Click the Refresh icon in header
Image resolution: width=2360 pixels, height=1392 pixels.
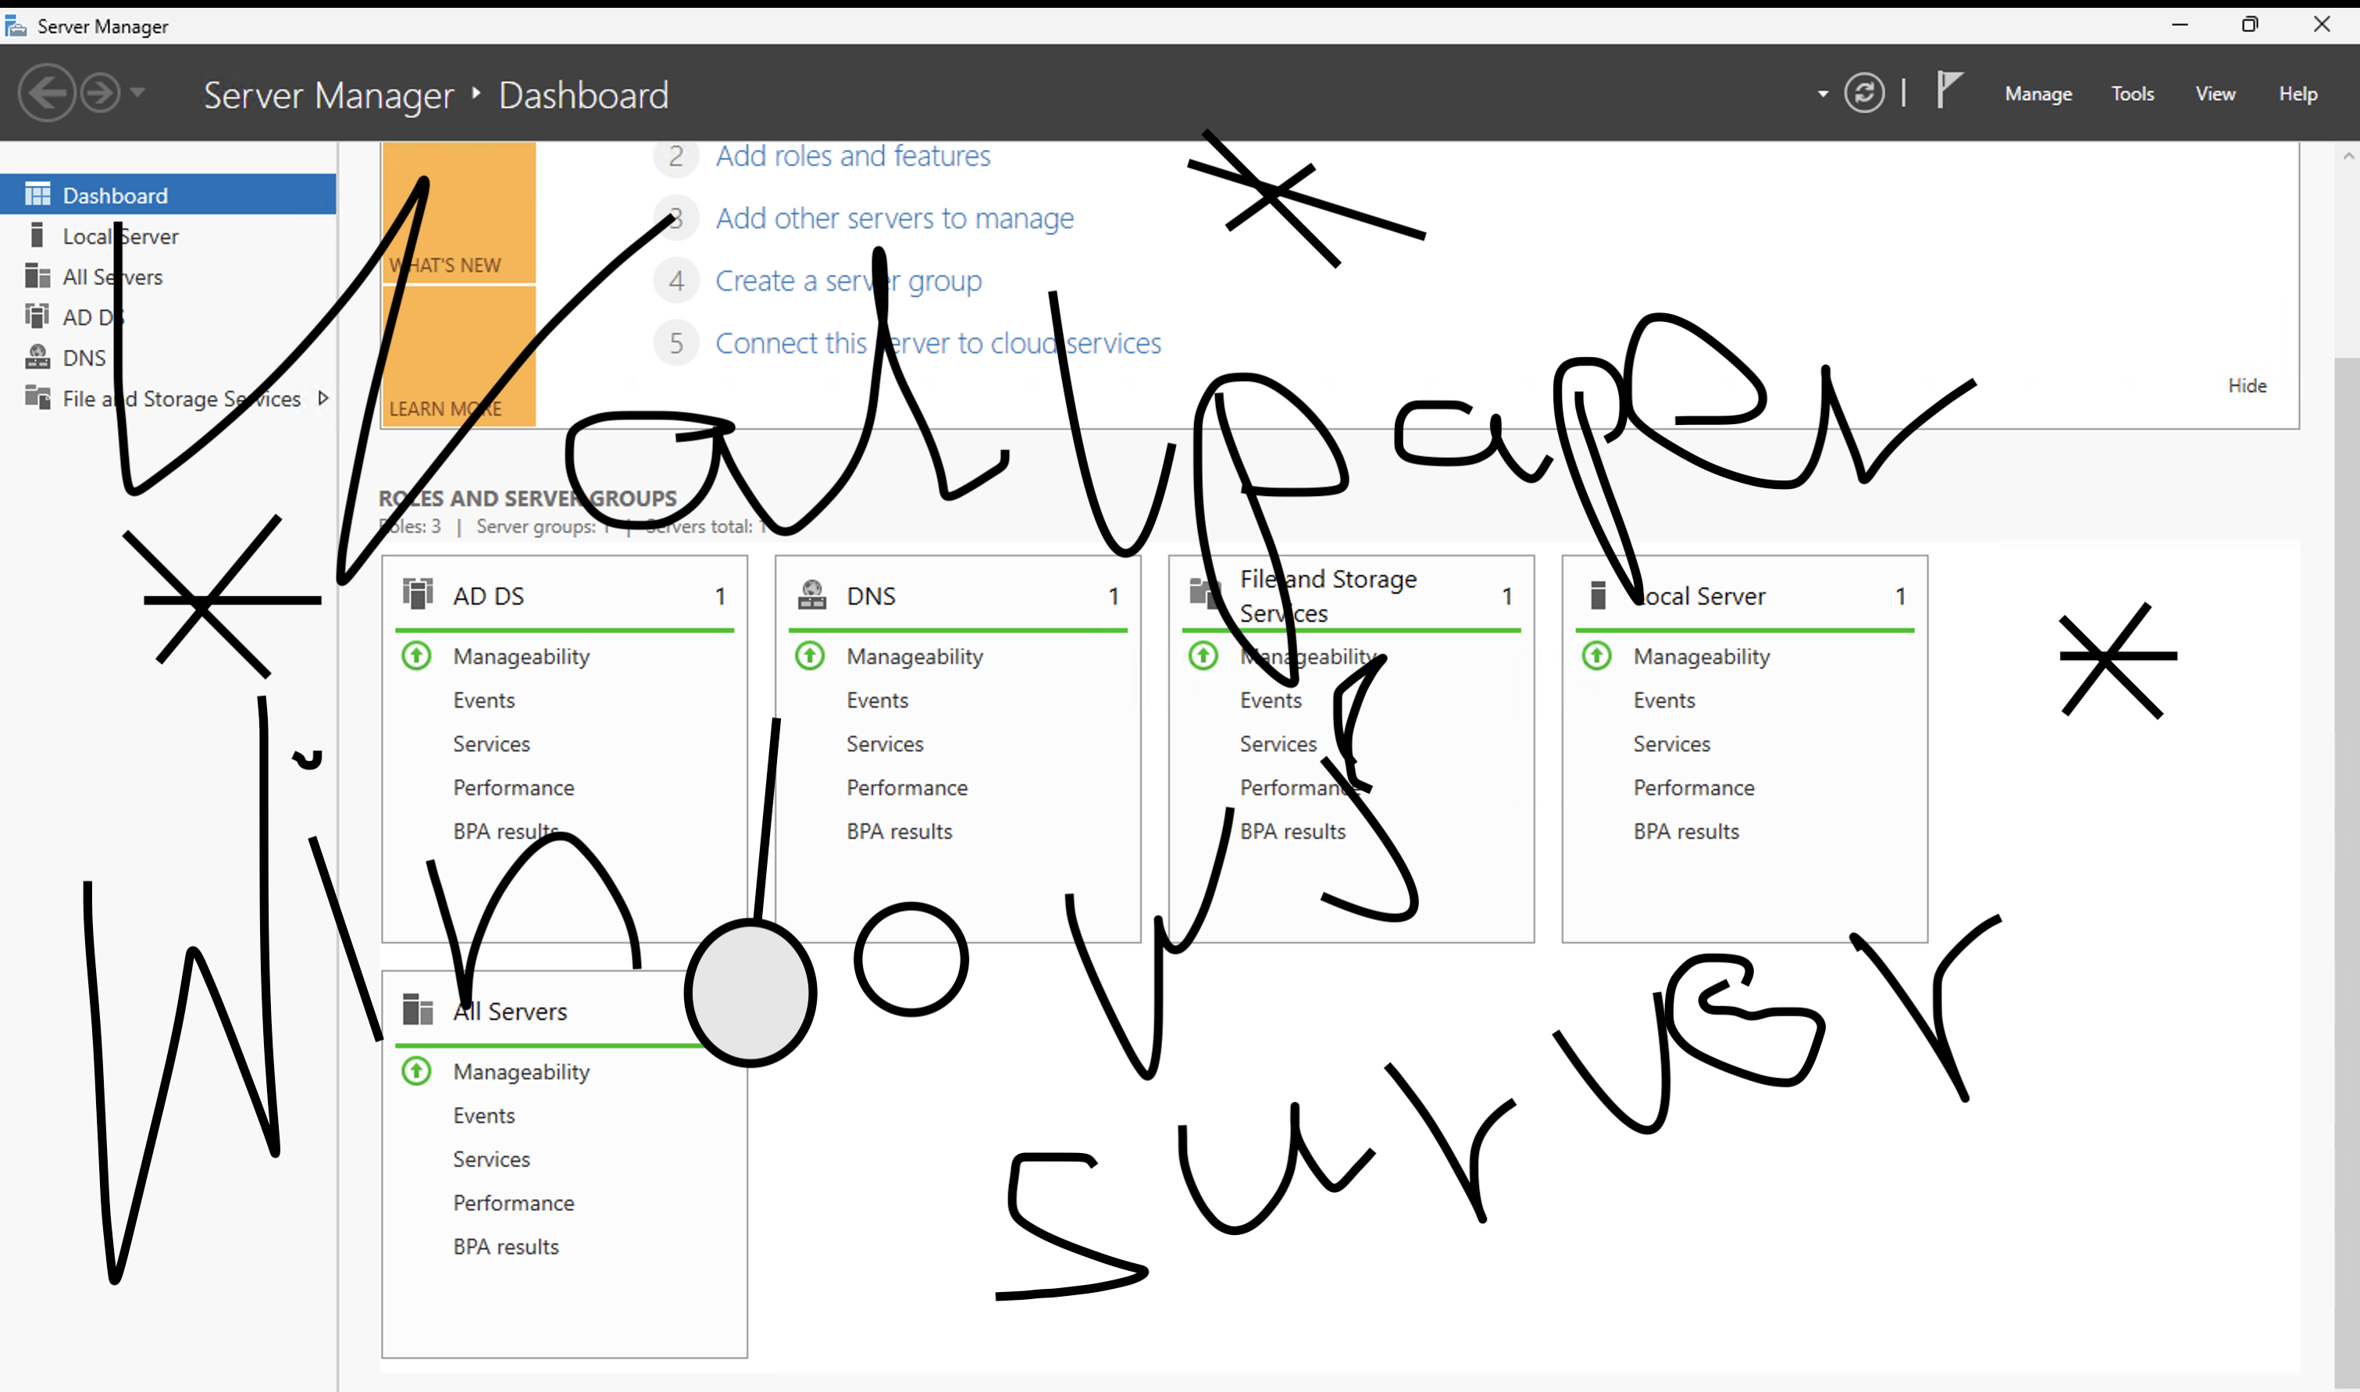1863,93
